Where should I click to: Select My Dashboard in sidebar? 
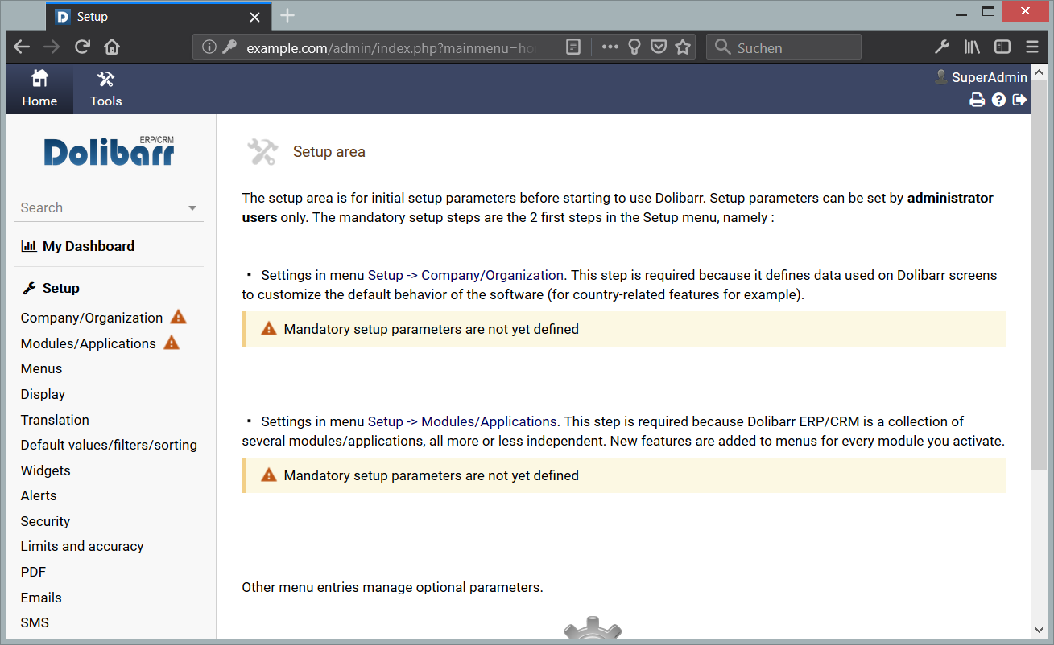89,246
